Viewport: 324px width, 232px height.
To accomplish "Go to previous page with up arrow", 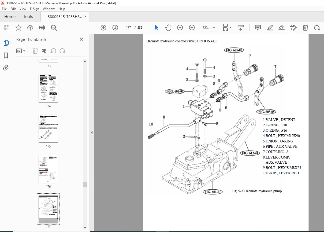I will point(103,28).
